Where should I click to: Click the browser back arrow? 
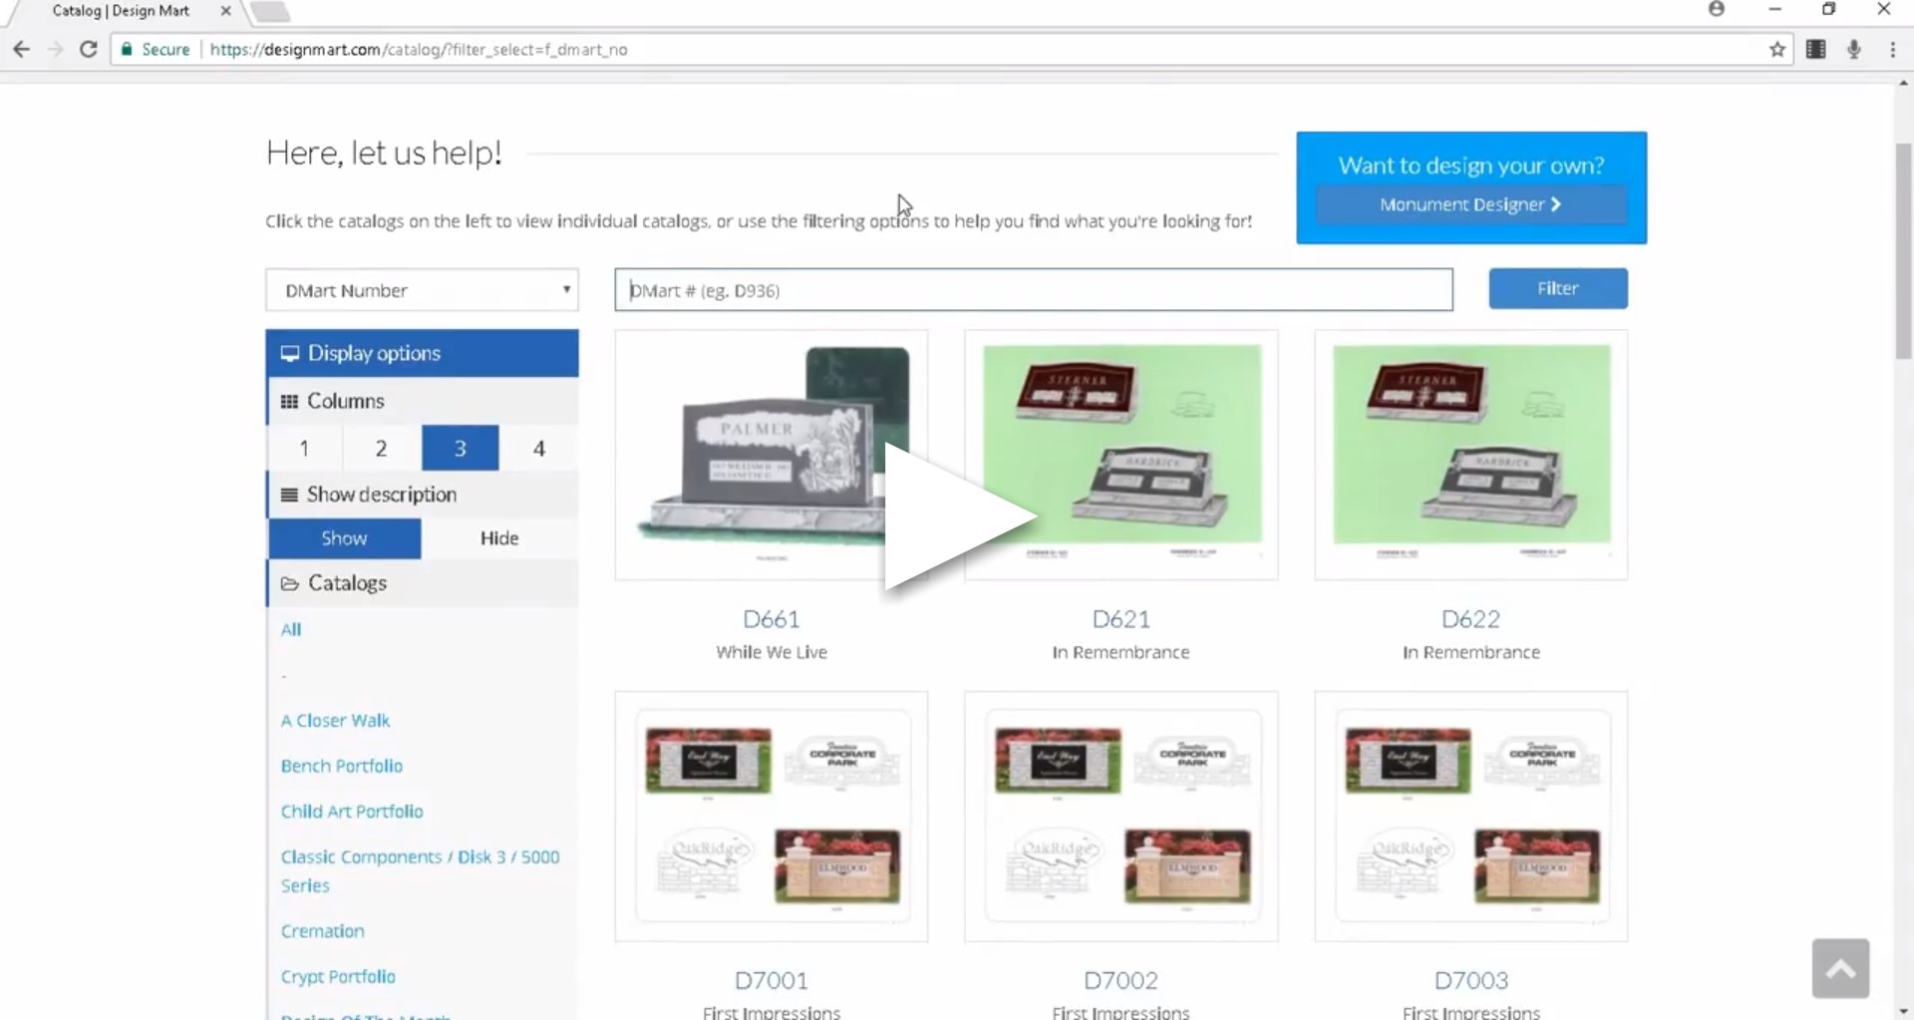tap(22, 49)
